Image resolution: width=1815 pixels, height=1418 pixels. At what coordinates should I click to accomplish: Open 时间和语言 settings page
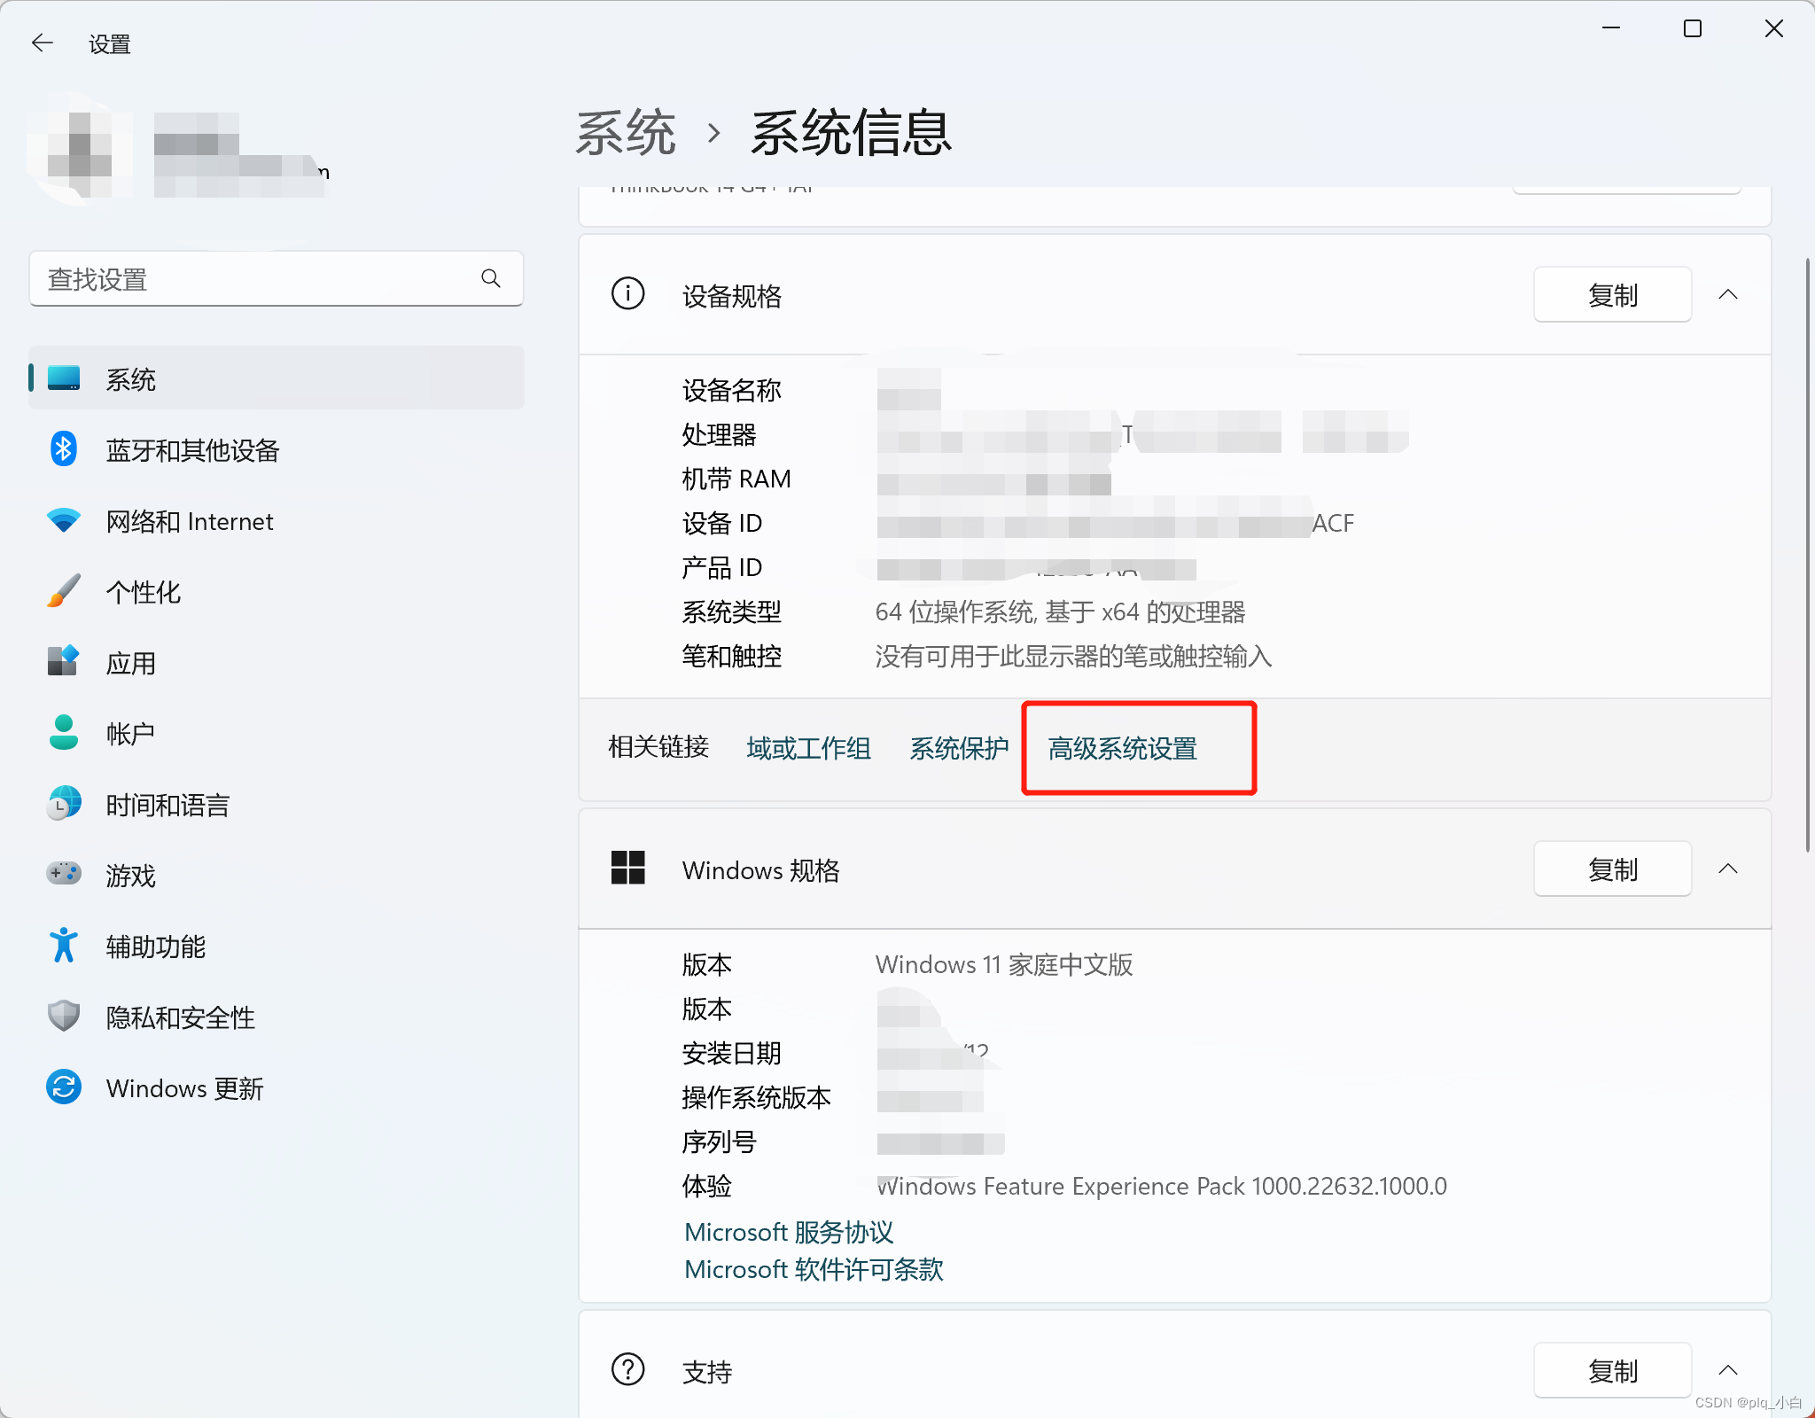pos(277,804)
